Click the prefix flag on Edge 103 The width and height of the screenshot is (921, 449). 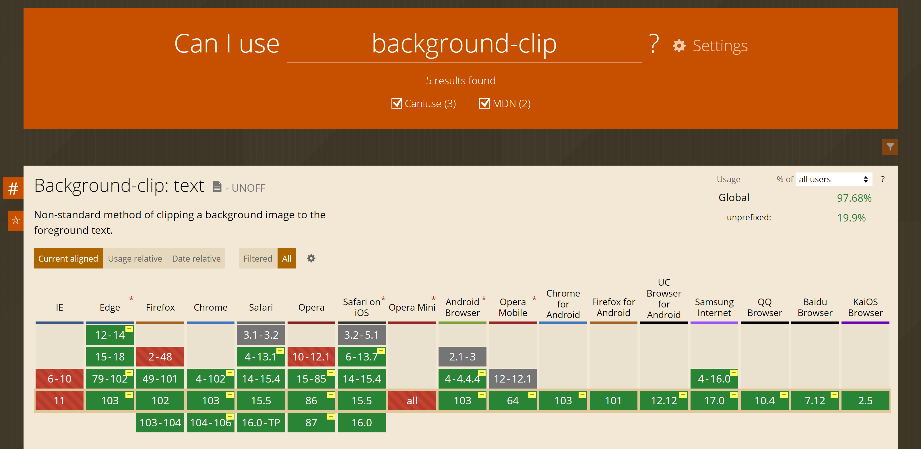(129, 395)
